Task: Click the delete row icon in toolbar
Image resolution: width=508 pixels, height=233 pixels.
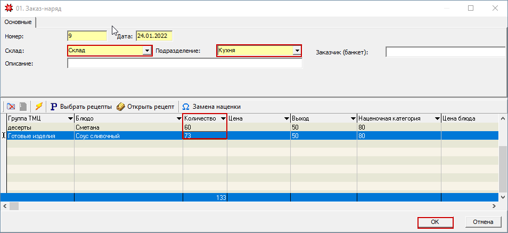Action: coord(11,106)
